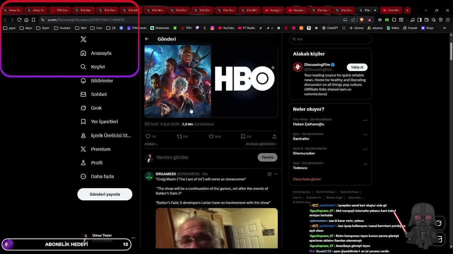Open Gizlilik Politikası footer link
453x254 pixels.
point(325,192)
